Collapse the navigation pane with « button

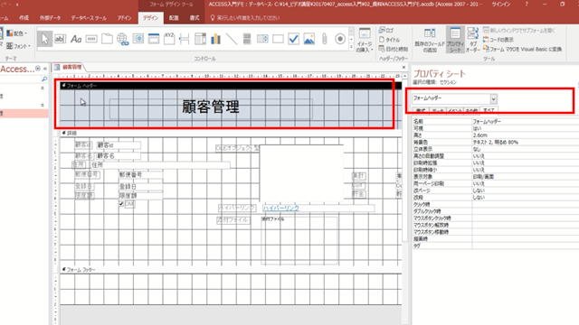point(45,69)
